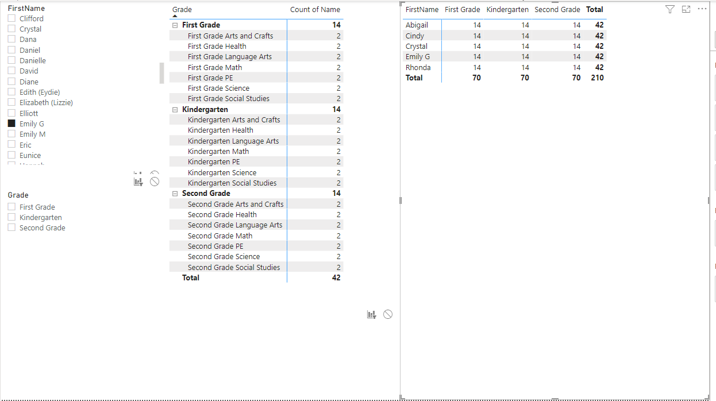Uncheck the Emily G checkbox
The height and width of the screenshot is (401, 716).
pyautogui.click(x=11, y=124)
